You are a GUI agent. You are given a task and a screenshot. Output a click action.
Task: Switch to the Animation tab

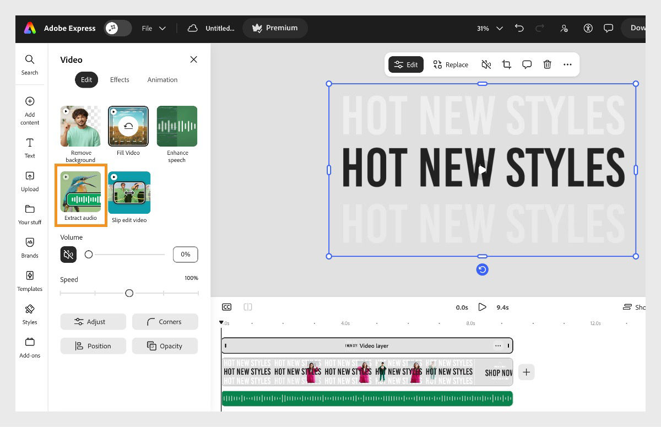coord(162,80)
